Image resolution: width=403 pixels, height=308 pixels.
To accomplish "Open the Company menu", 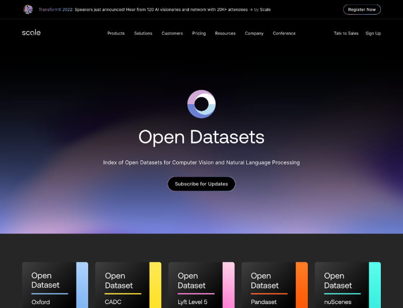I will pos(254,33).
